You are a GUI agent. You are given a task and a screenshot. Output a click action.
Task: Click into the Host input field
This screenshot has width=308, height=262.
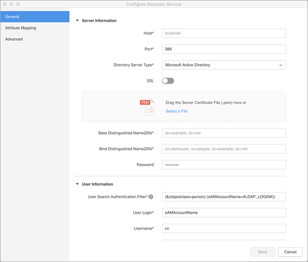(224, 33)
